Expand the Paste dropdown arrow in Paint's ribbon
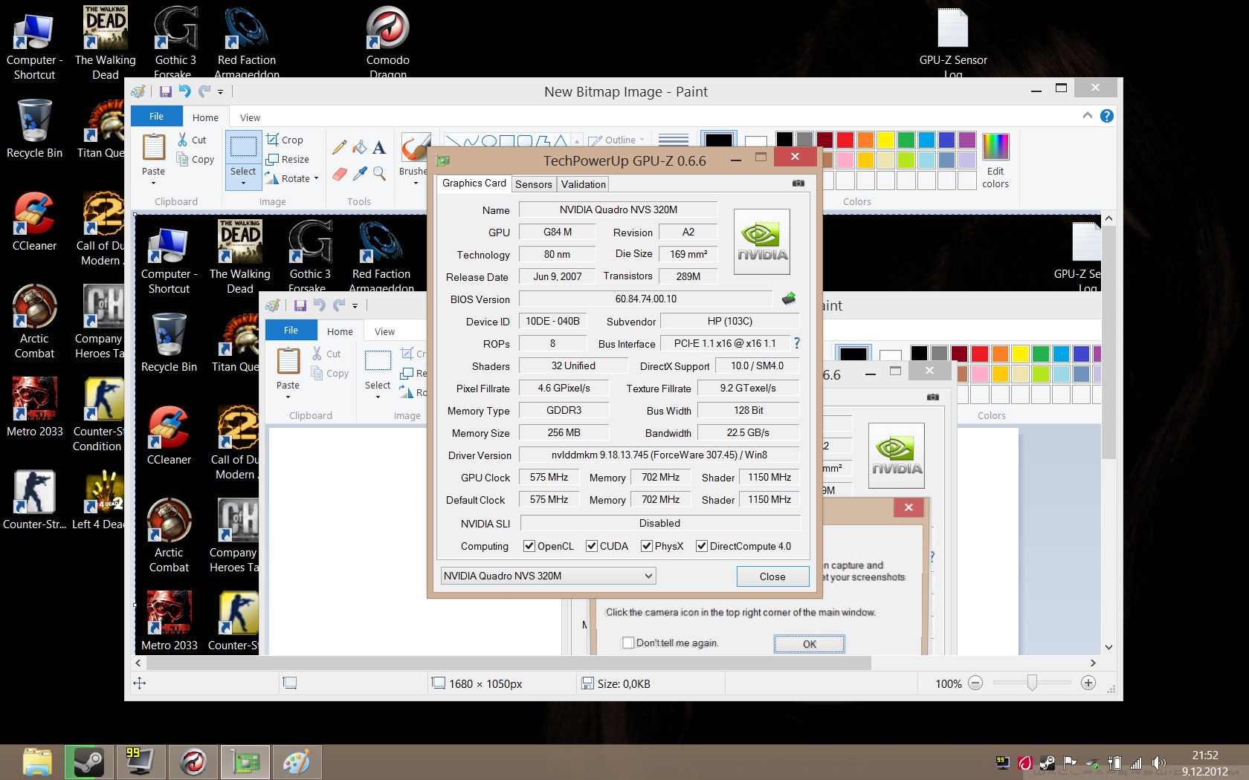Screen dimensions: 1249x780 pyautogui.click(x=153, y=183)
